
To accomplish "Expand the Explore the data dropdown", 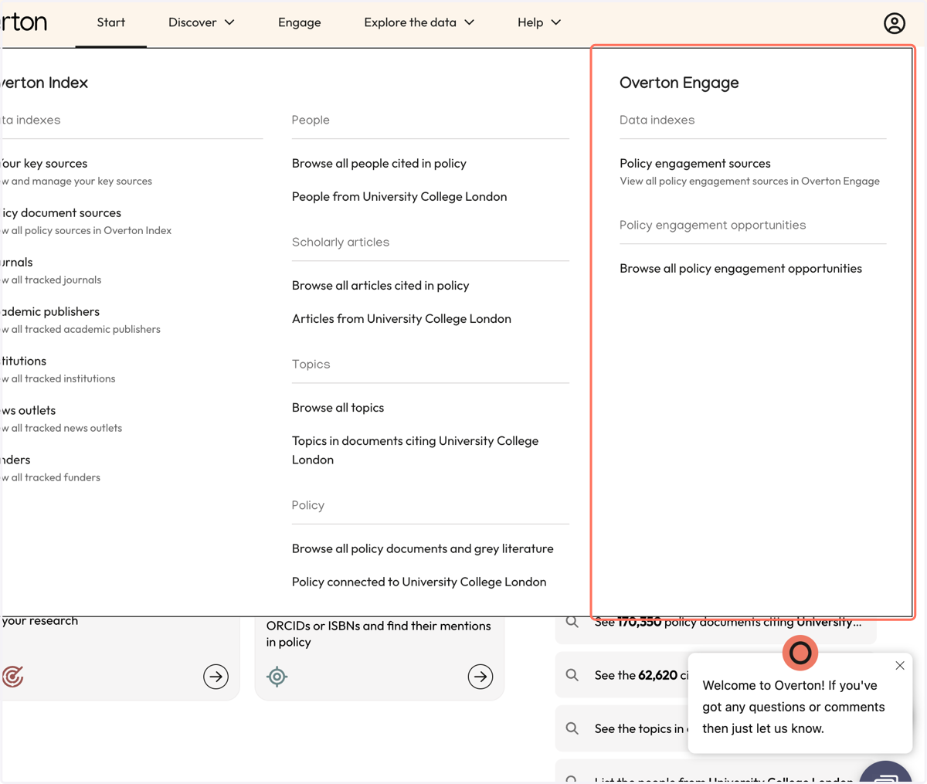I will coord(419,22).
